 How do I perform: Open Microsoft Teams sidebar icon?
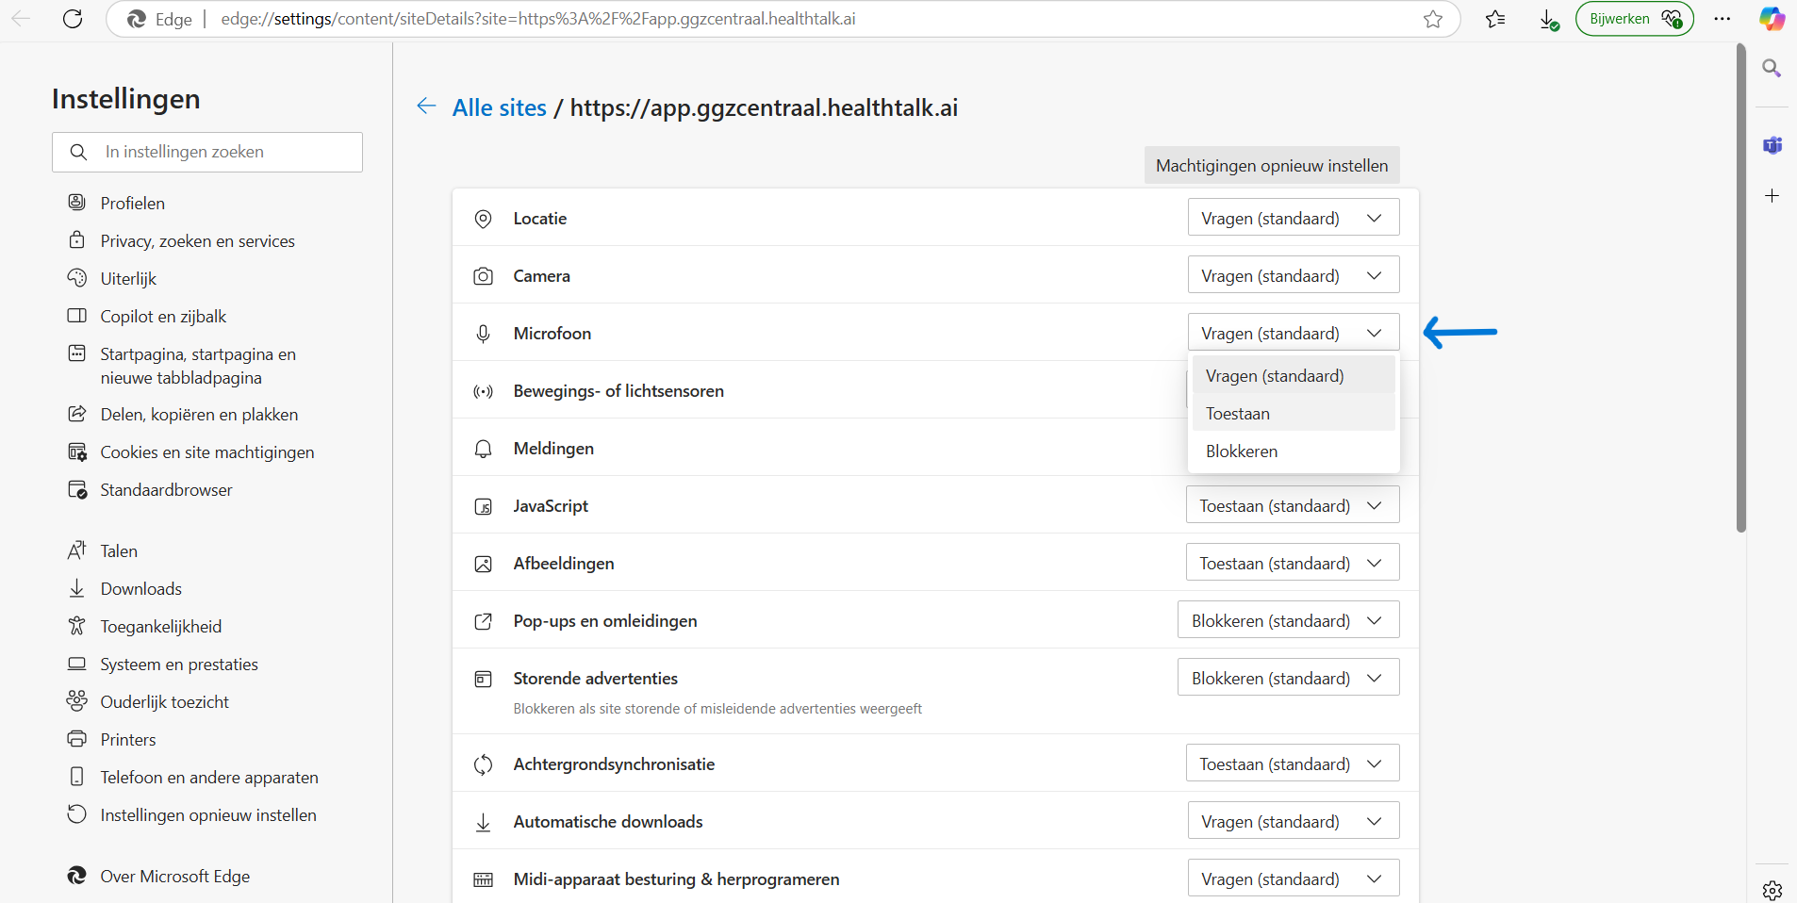click(x=1772, y=145)
